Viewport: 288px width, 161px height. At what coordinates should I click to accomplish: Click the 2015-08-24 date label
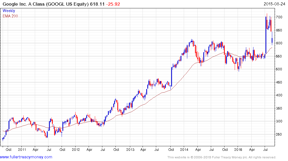tap(274, 4)
